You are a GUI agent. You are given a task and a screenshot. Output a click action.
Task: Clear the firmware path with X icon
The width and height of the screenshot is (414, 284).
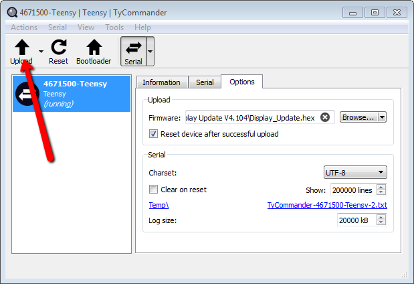point(325,117)
